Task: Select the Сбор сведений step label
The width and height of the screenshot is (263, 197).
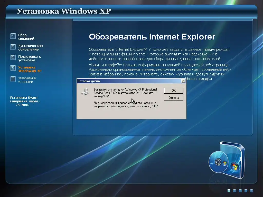Action: (26, 37)
